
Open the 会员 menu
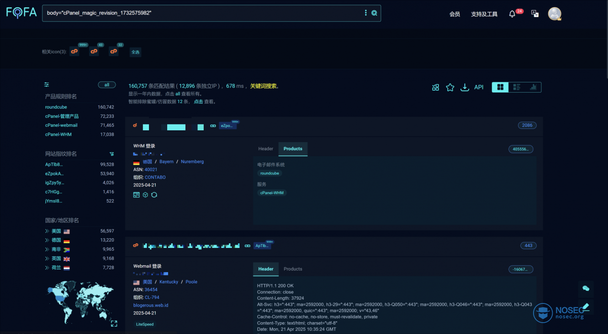click(455, 14)
